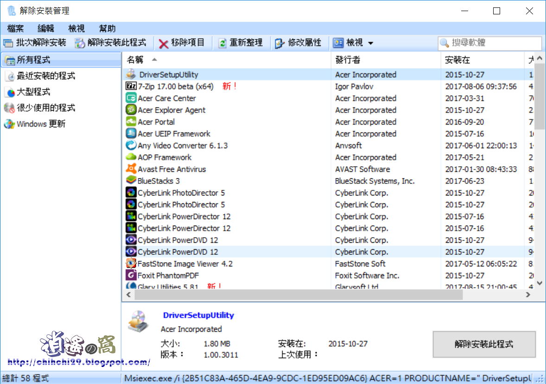This screenshot has height=384, width=546.
Task: Click the vertical scrollbar up arrow
Action: pyautogui.click(x=540, y=58)
